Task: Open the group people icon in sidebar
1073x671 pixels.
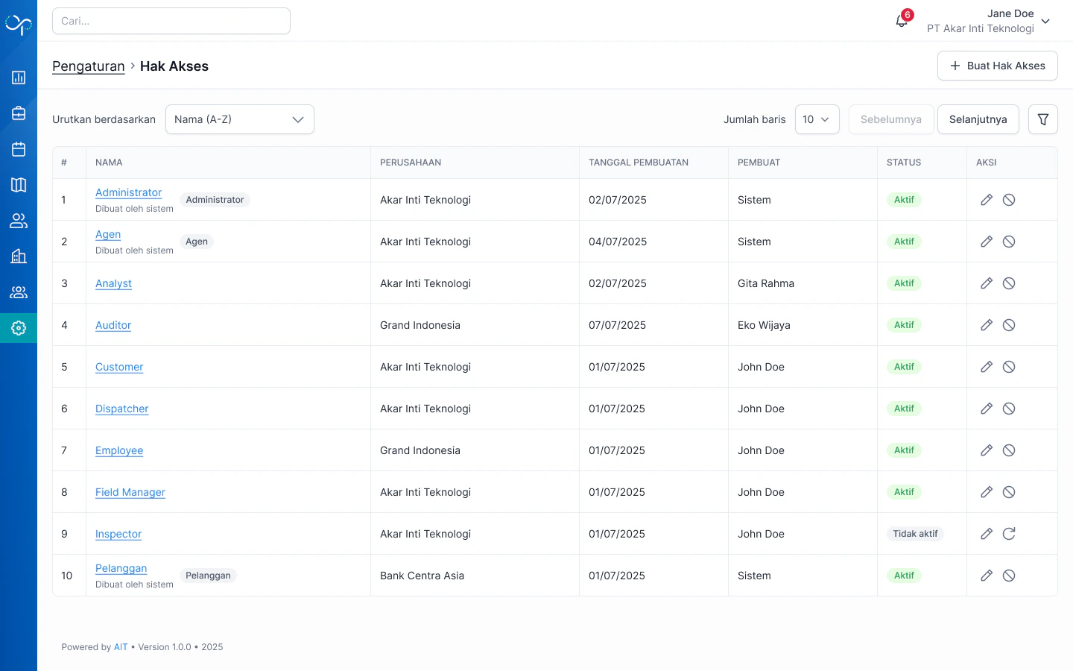Action: tap(19, 292)
